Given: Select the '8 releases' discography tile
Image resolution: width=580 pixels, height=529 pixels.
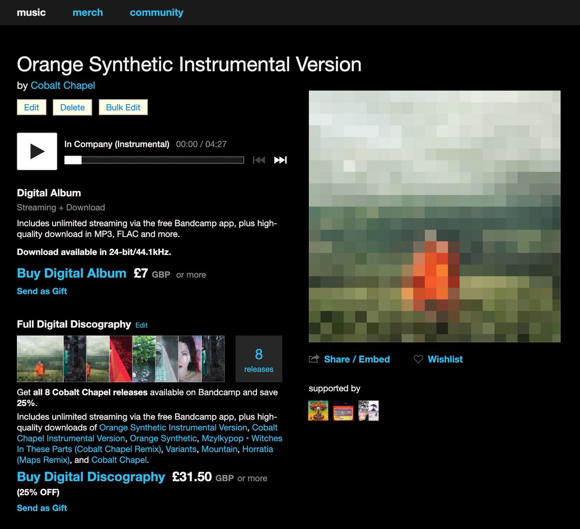Looking at the screenshot, I should coord(259,359).
